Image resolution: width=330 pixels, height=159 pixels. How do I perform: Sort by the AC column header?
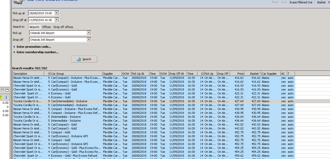coord(284,74)
